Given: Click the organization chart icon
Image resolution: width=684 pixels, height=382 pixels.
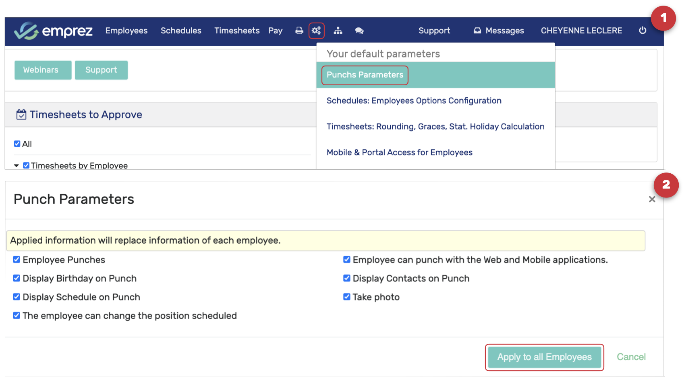Looking at the screenshot, I should (338, 31).
